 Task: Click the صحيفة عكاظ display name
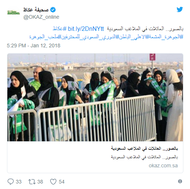click(36, 10)
